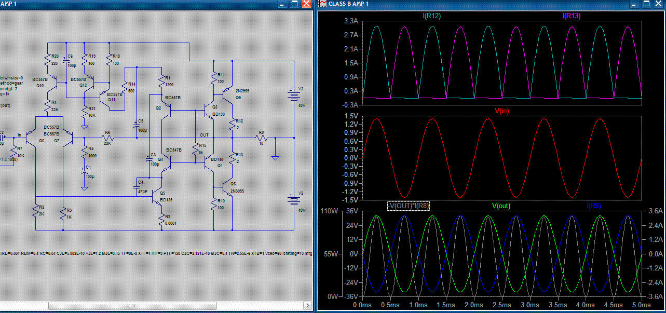
Task: Click the Q11 BC557B transistor symbol
Action: click(104, 97)
